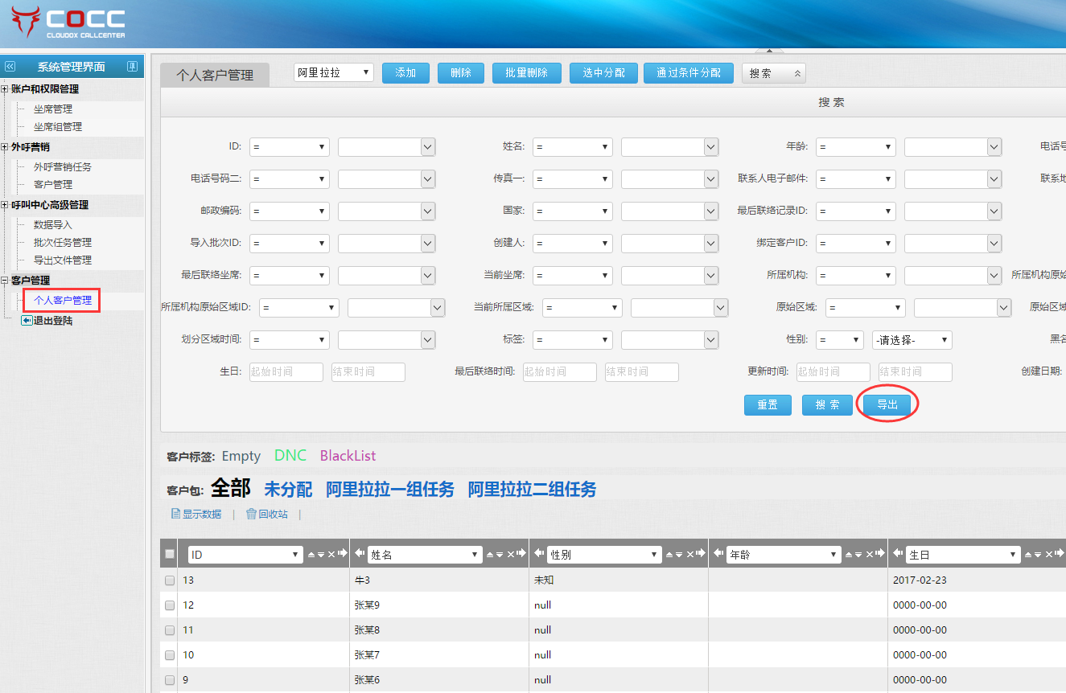Move 性别 column left with arrow icon
Screen dimensions: 1066x693
coord(539,555)
